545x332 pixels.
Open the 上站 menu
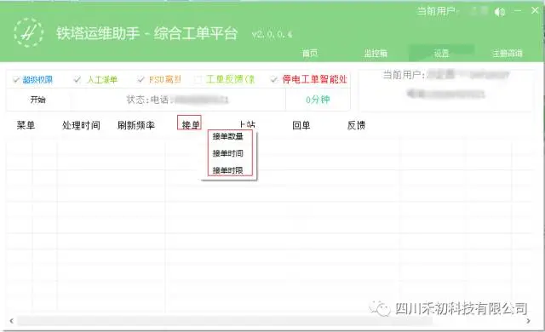247,124
